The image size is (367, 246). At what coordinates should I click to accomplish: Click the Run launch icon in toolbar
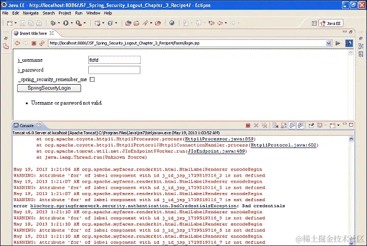[66, 23]
